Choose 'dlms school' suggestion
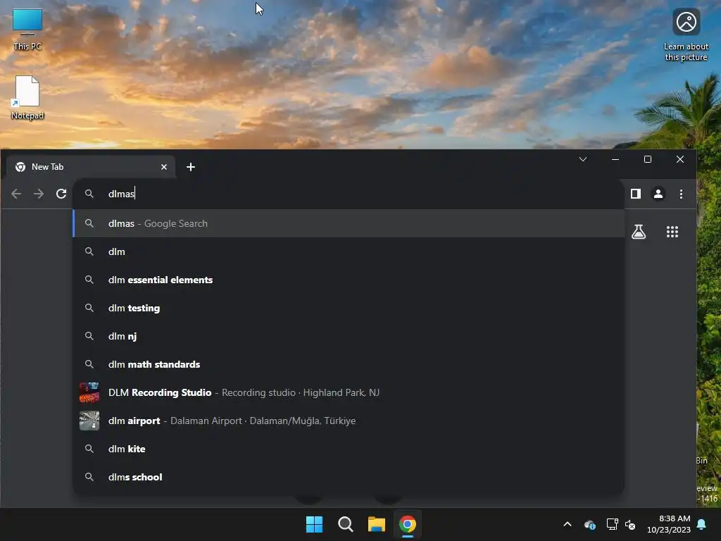 click(348, 477)
